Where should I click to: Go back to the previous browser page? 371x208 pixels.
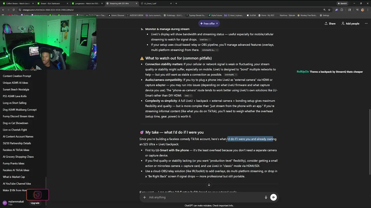(3, 10)
